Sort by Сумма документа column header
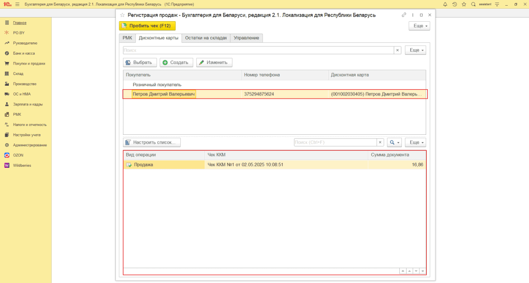The height and width of the screenshot is (283, 529). (x=397, y=155)
